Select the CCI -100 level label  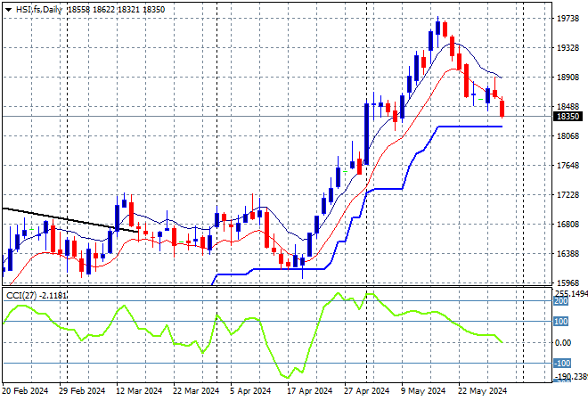click(x=561, y=363)
